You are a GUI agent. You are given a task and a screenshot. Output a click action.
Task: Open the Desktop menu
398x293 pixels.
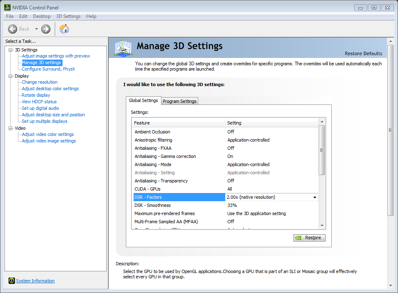(42, 16)
